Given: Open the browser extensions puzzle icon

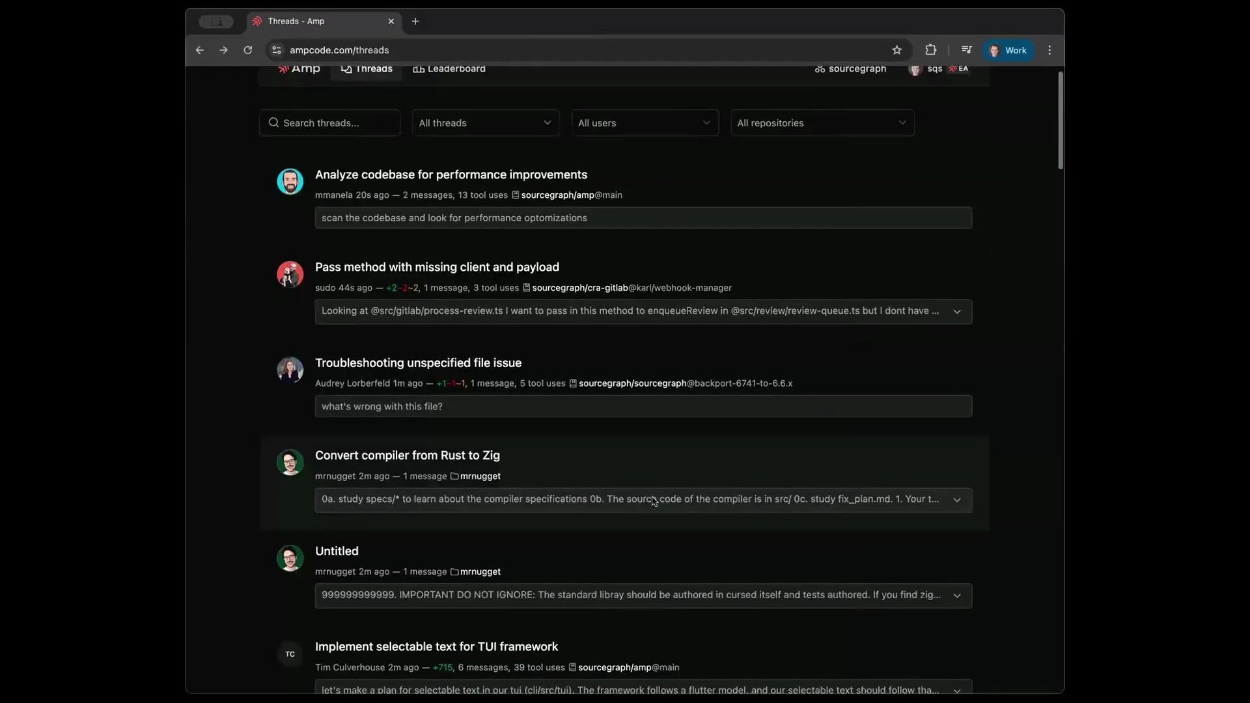Looking at the screenshot, I should coord(930,50).
